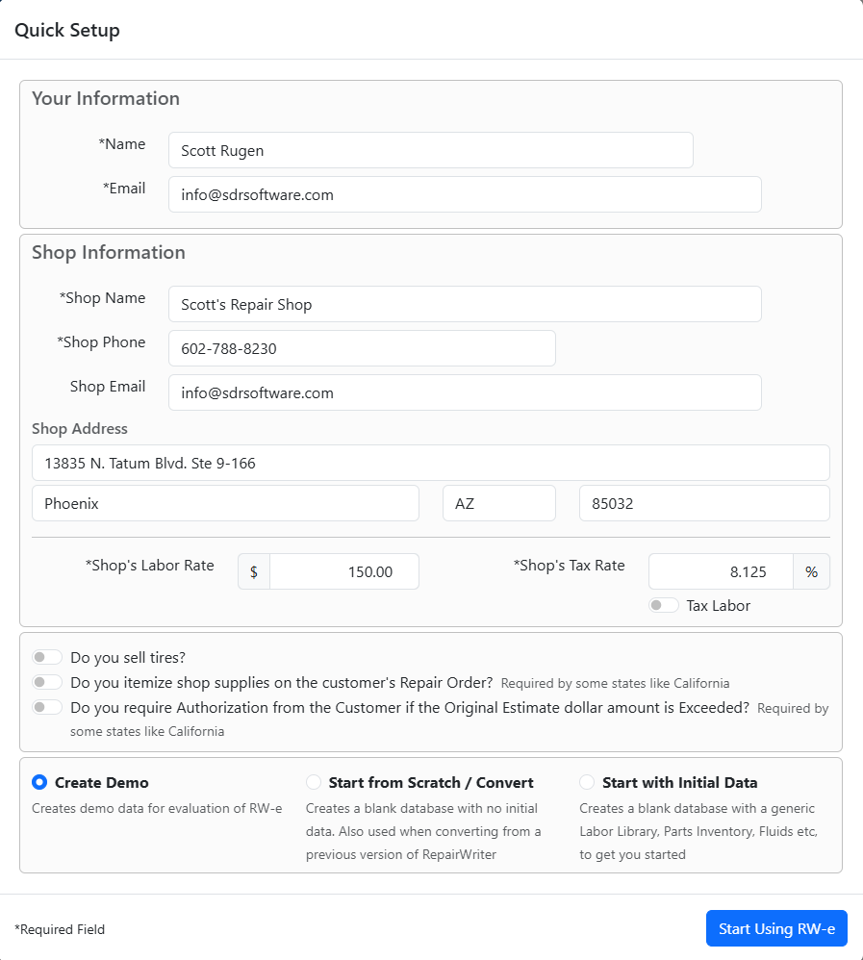This screenshot has width=863, height=960.
Task: Enable the customer Authorization requirement switch
Action: (x=47, y=707)
